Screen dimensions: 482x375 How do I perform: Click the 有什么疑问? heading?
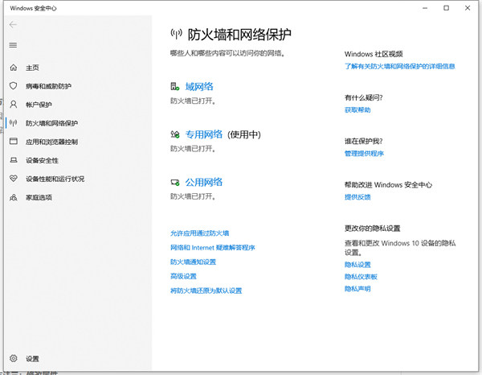tap(364, 98)
